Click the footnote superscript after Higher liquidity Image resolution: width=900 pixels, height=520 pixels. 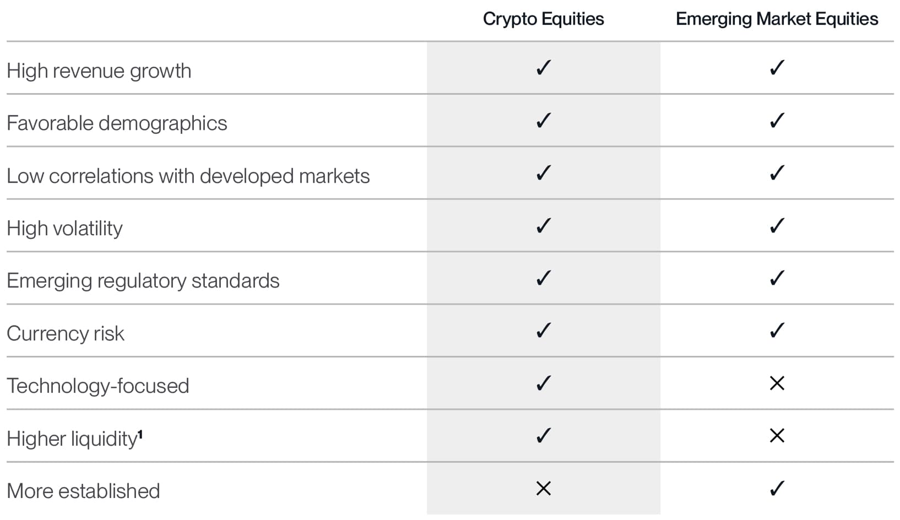coord(140,435)
